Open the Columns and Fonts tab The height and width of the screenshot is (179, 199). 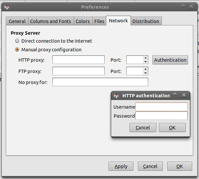tap(51, 21)
